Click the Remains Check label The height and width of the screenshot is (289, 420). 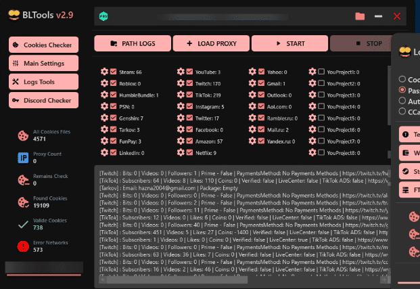tap(50, 176)
